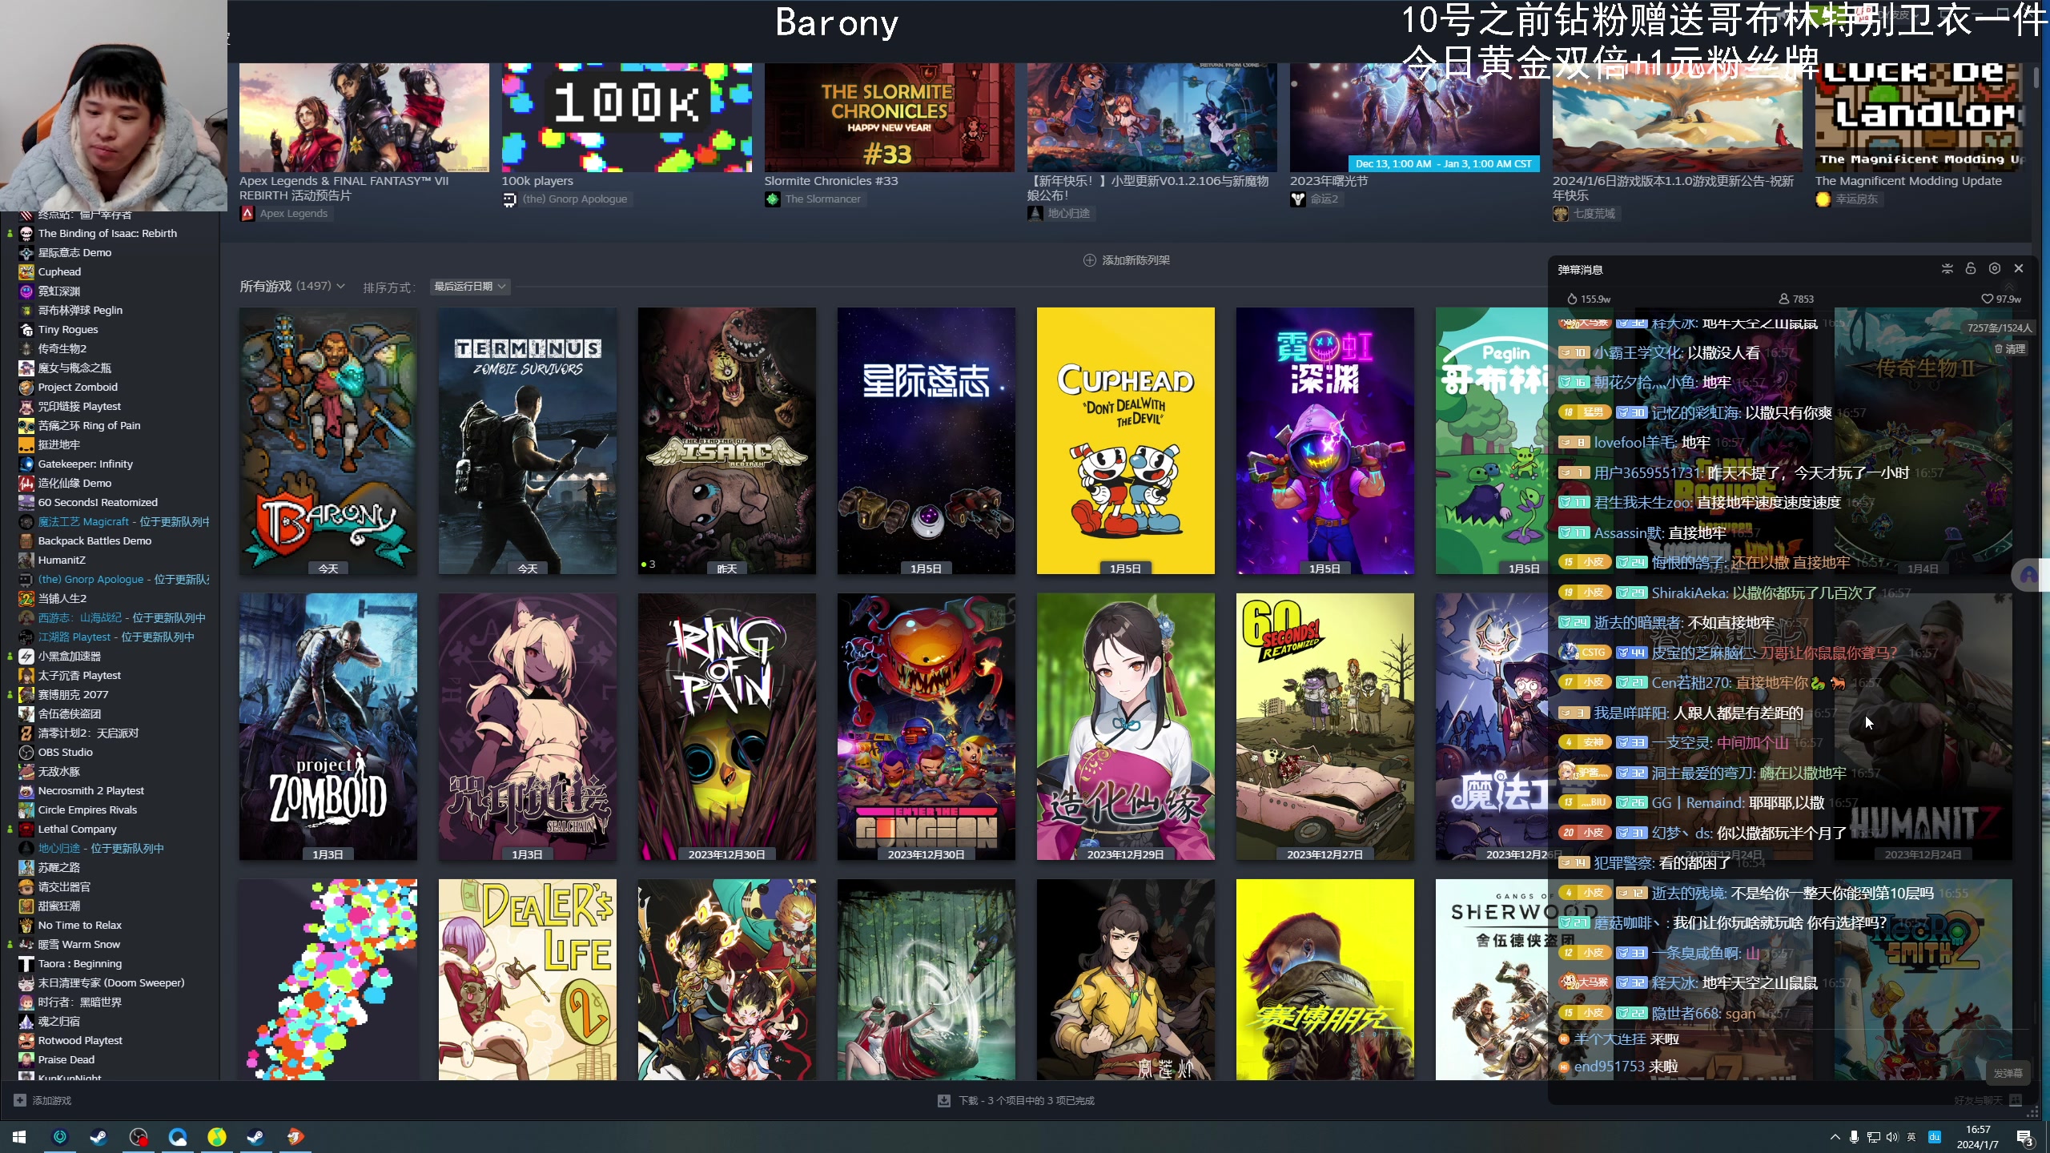
Task: Select the Gatekeeper: Infinity list icon
Action: pos(26,464)
